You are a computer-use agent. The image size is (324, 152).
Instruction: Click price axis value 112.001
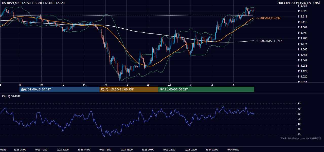click(302, 28)
